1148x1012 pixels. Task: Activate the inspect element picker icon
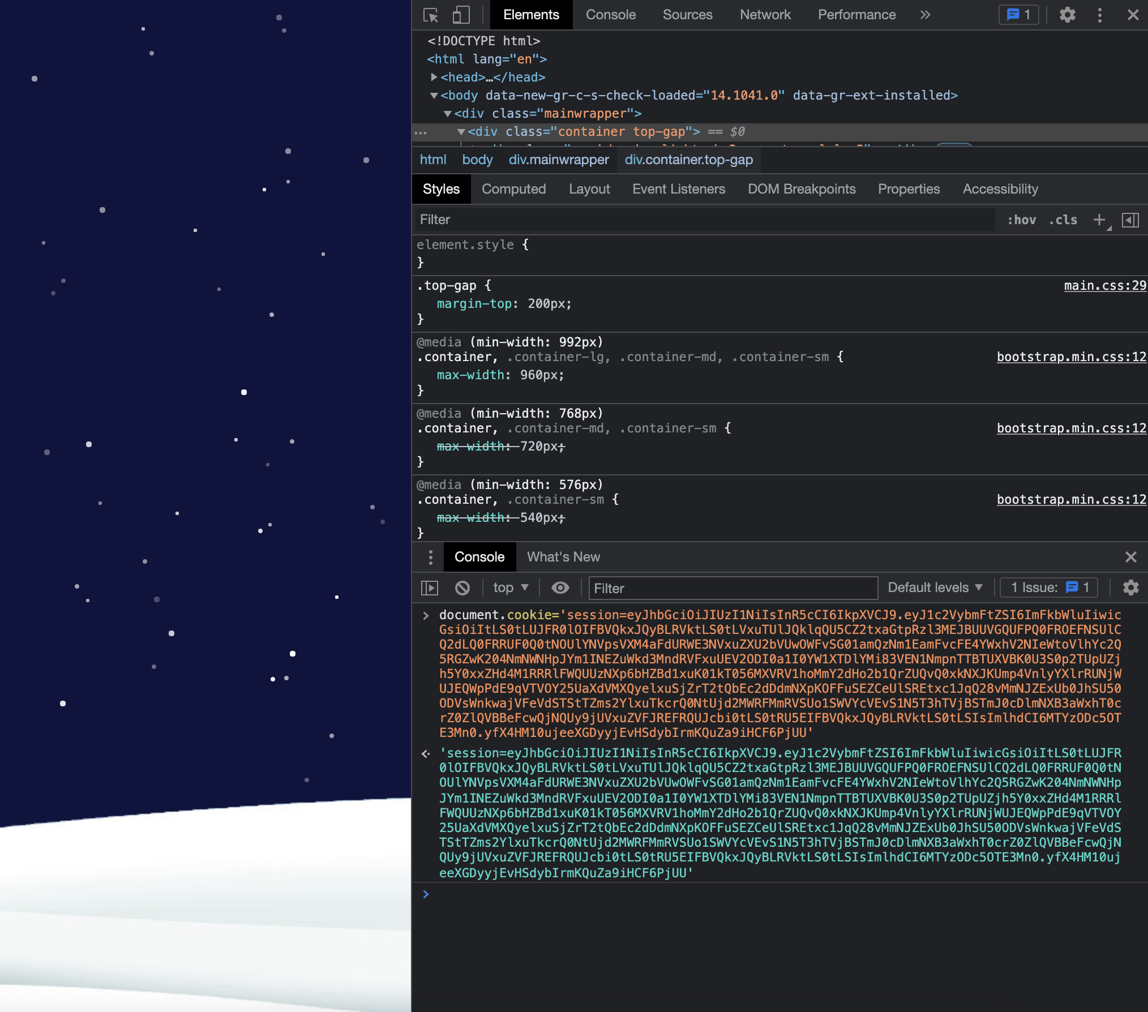pyautogui.click(x=431, y=15)
